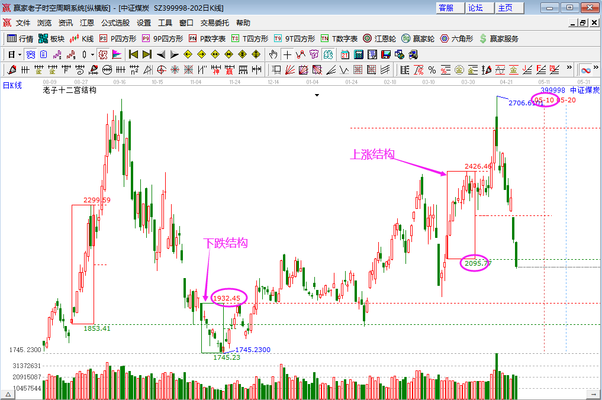The height and width of the screenshot is (400, 602).
Task: Open the 浏览 menu
Action: coord(44,23)
